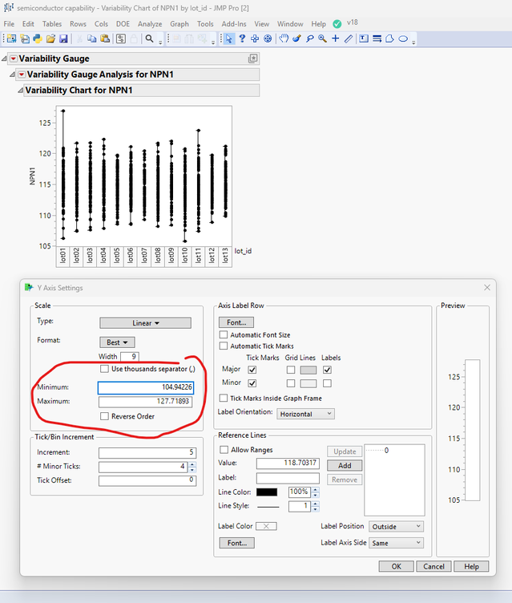Select the Magnifier zoom tool
Viewport: 512px width, 603px height.
point(322,38)
